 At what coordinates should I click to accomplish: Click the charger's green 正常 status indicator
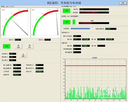[x=7, y=46]
